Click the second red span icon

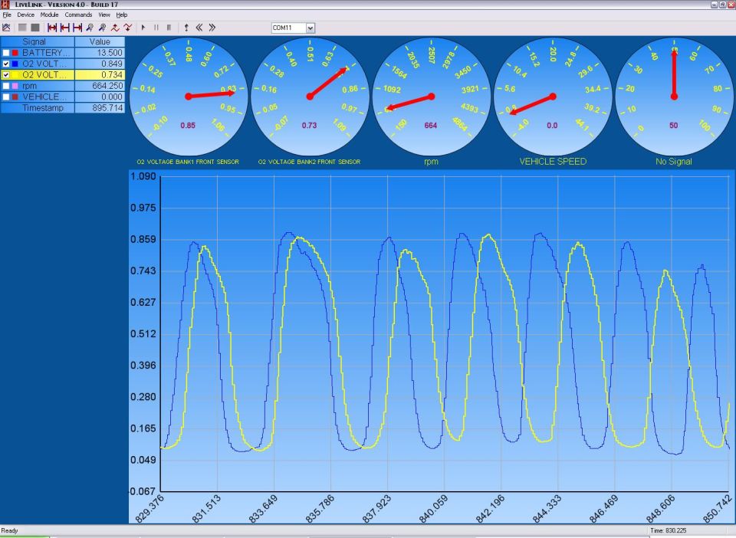coord(64,28)
